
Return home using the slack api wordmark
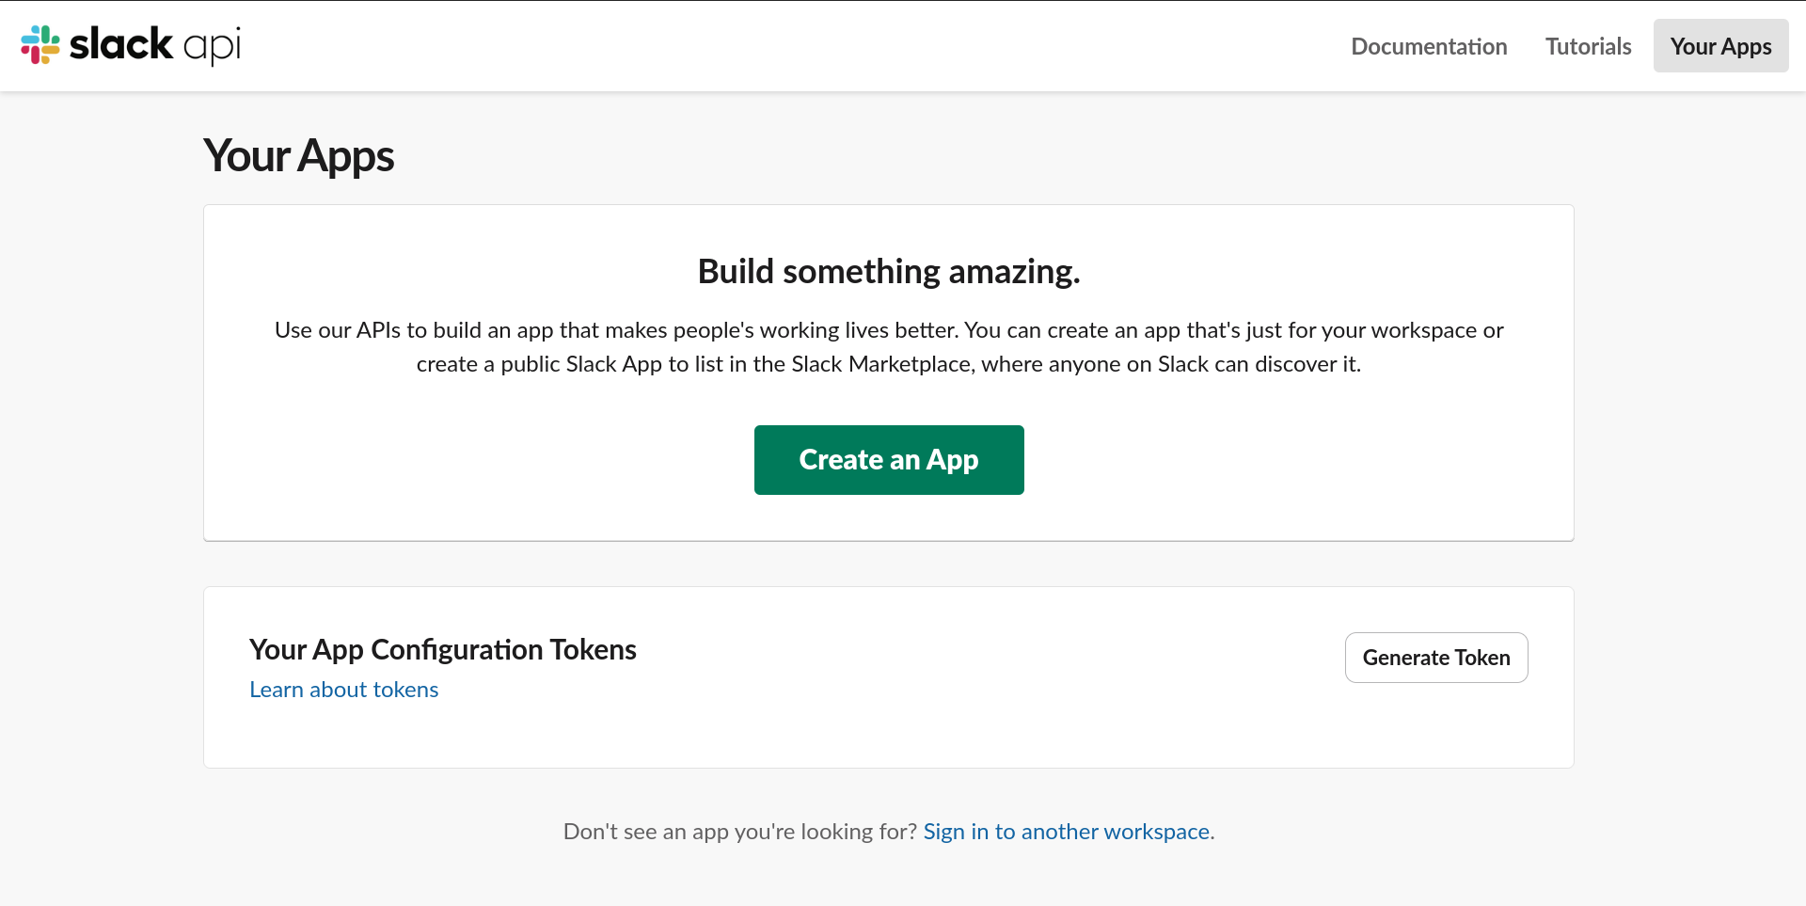tap(155, 45)
